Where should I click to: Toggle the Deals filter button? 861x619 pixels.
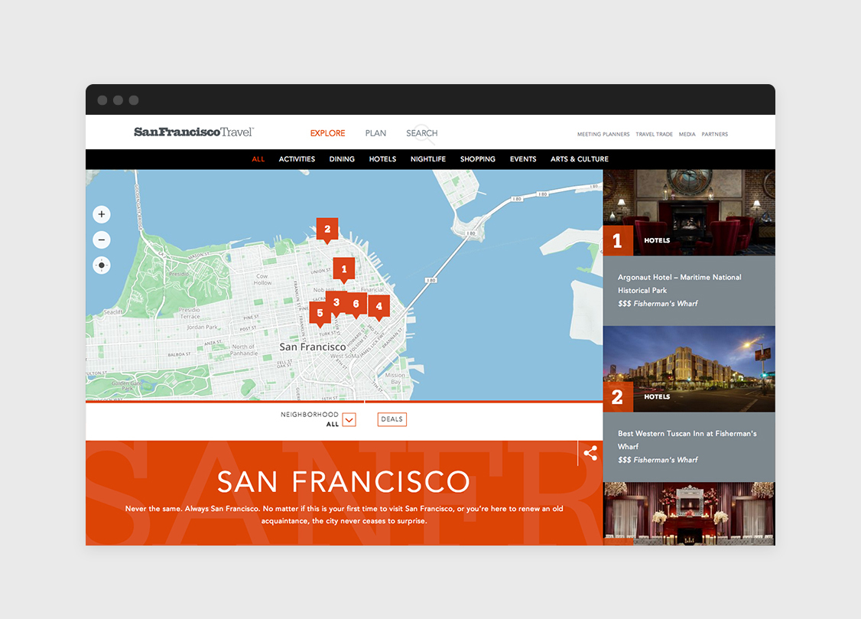click(392, 419)
